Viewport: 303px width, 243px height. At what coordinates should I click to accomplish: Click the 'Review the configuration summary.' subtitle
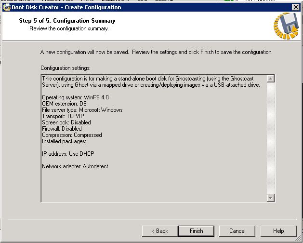[69, 28]
